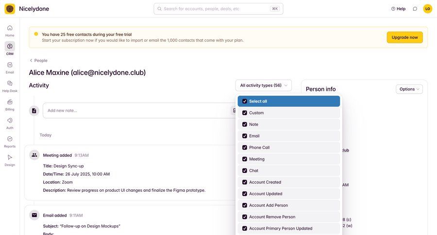Click the Upgrade now button

click(404, 37)
